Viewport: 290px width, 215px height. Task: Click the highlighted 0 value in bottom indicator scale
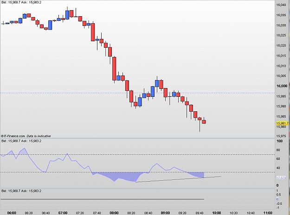277,199
